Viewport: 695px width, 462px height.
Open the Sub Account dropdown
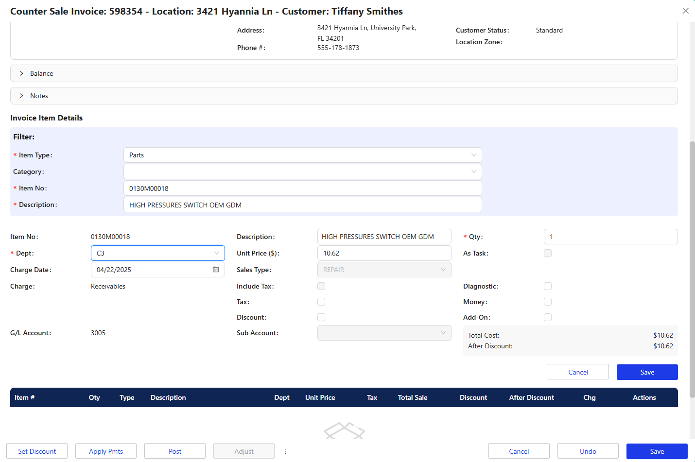(x=384, y=333)
